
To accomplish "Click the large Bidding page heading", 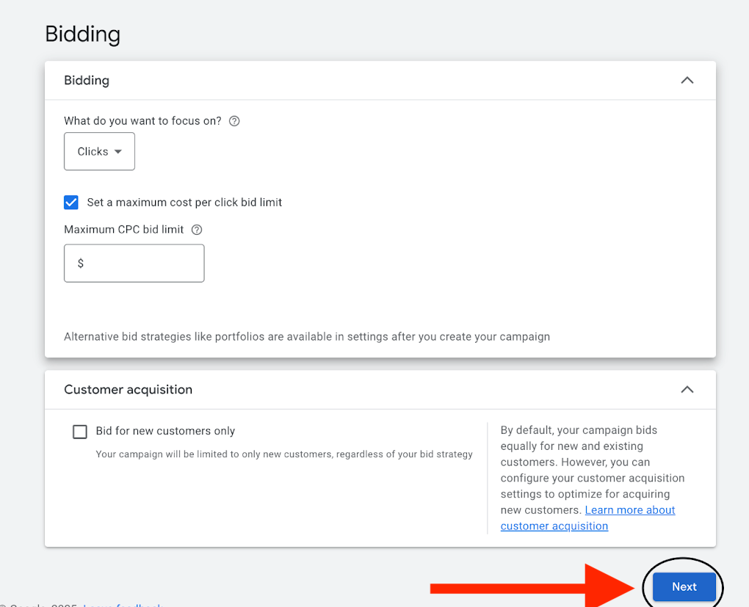I will tap(82, 34).
